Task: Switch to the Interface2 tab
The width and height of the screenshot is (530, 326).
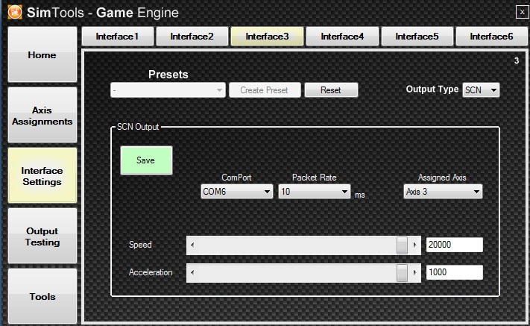Action: (x=192, y=37)
